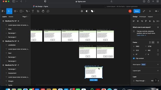Open Move tool options arrow
Image resolution: width=161 pixels, height=90 pixels.
tap(11, 11)
